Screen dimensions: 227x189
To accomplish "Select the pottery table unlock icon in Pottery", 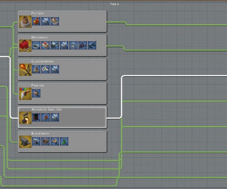I will pos(55,21).
